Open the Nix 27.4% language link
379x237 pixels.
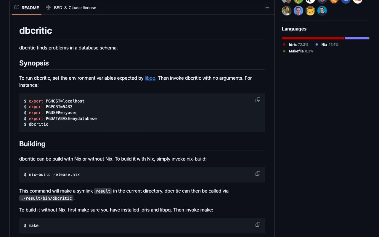coord(327,45)
